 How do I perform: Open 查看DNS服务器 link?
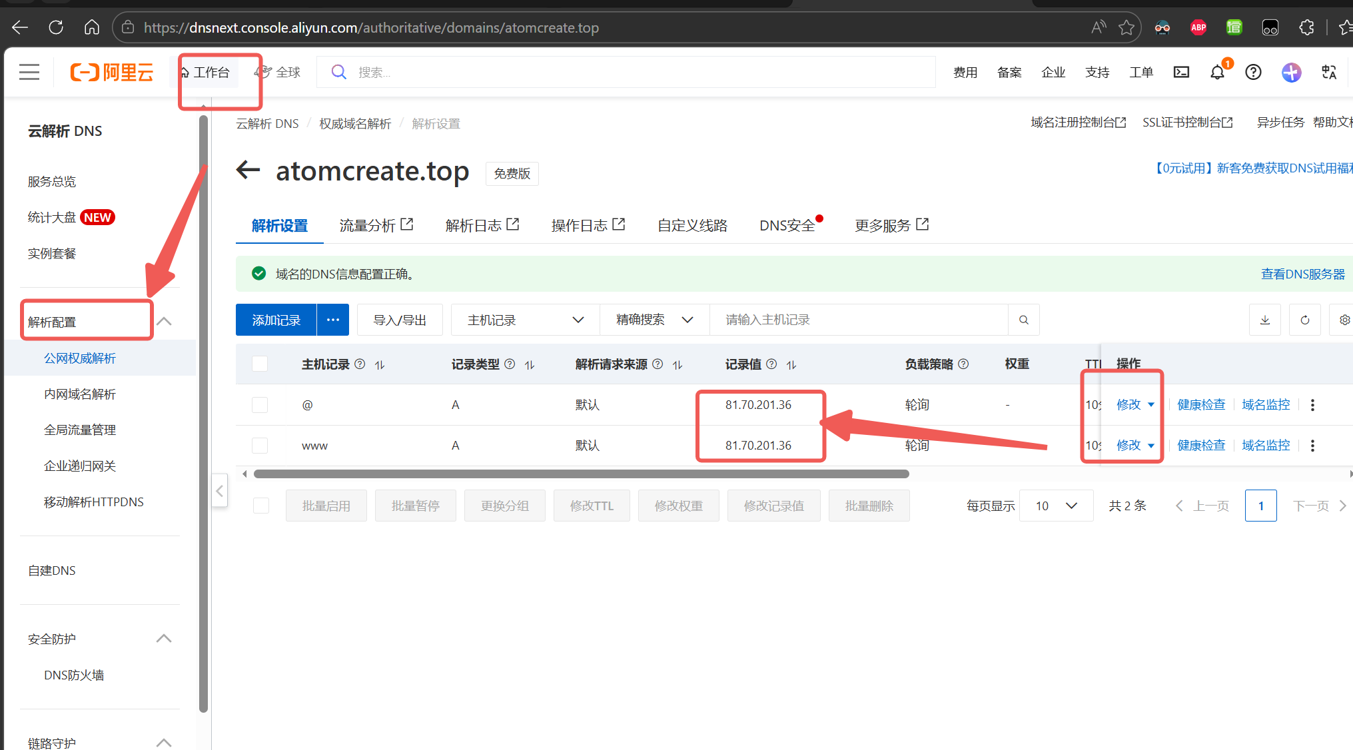(x=1302, y=274)
